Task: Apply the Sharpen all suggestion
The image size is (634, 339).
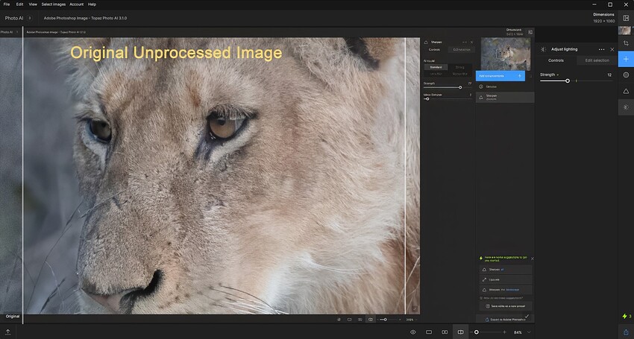Action: pos(506,269)
